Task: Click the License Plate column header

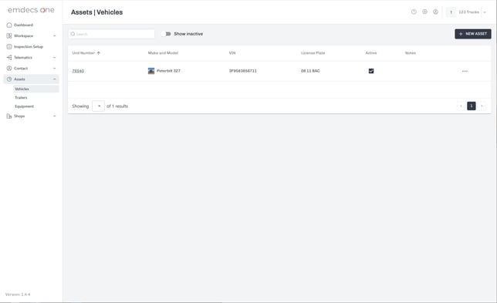Action: pos(313,53)
